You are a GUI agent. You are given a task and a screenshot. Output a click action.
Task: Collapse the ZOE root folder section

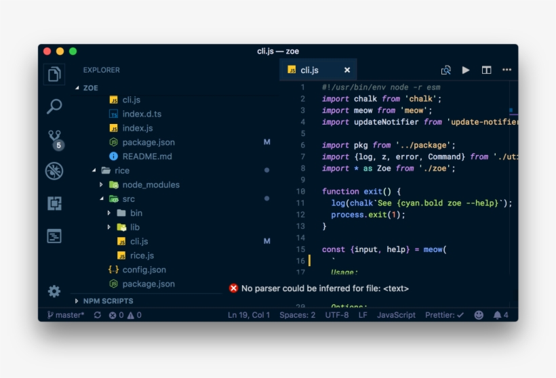pyautogui.click(x=77, y=88)
